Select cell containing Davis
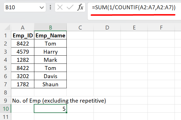The image size is (181, 120). pos(50,76)
